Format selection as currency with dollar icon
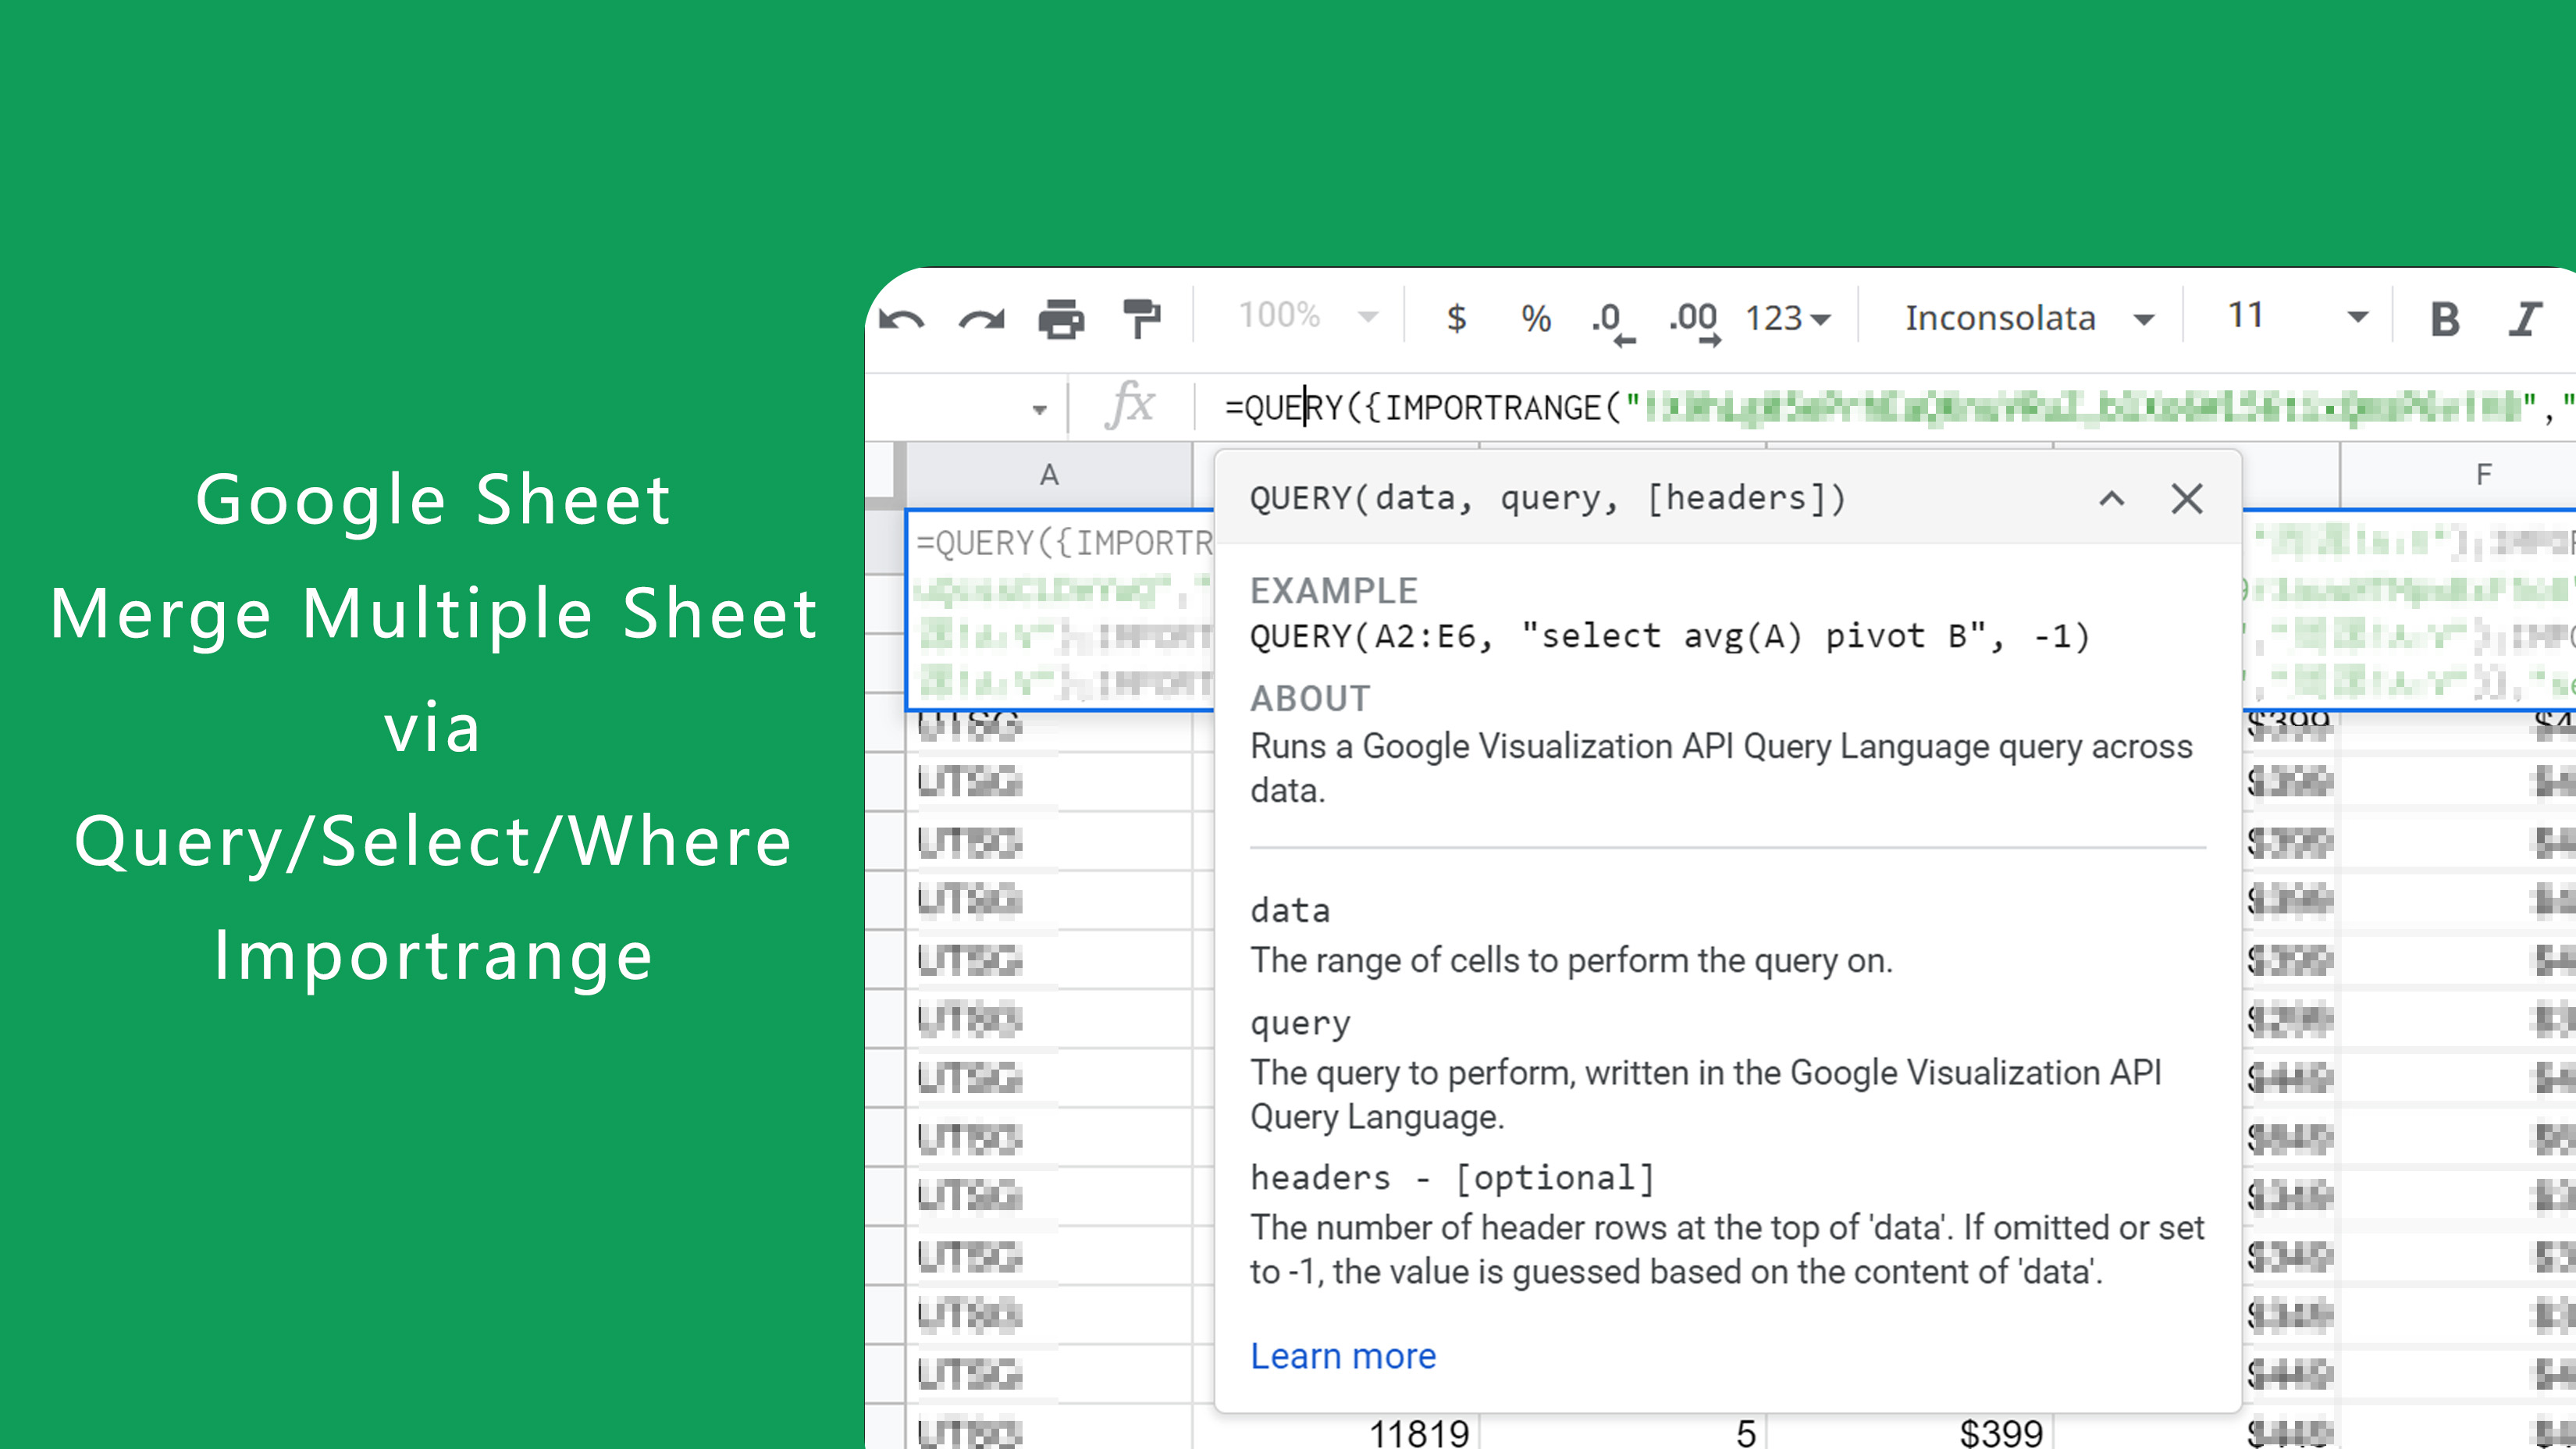The image size is (2576, 1449). click(1456, 319)
